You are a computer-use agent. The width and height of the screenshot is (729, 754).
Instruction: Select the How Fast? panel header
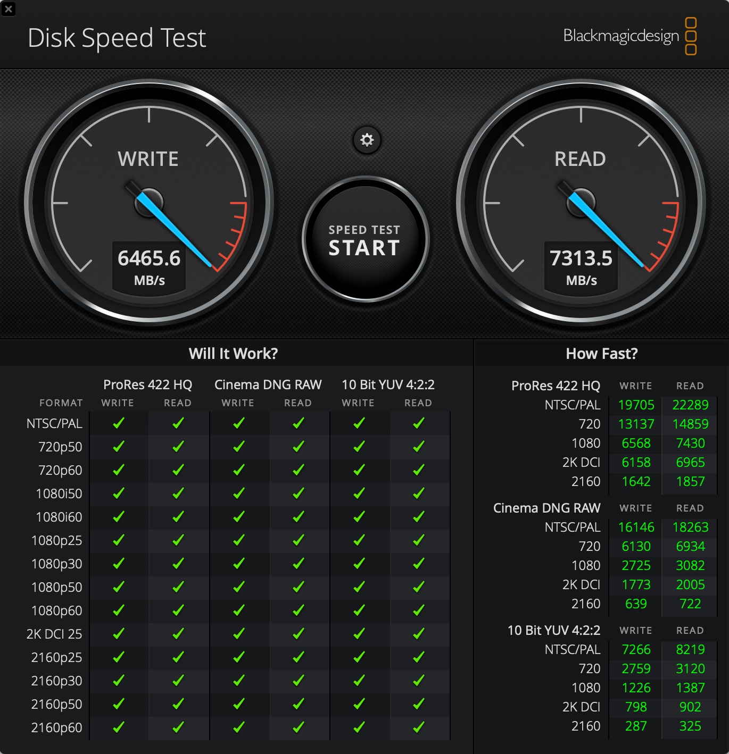(x=601, y=354)
